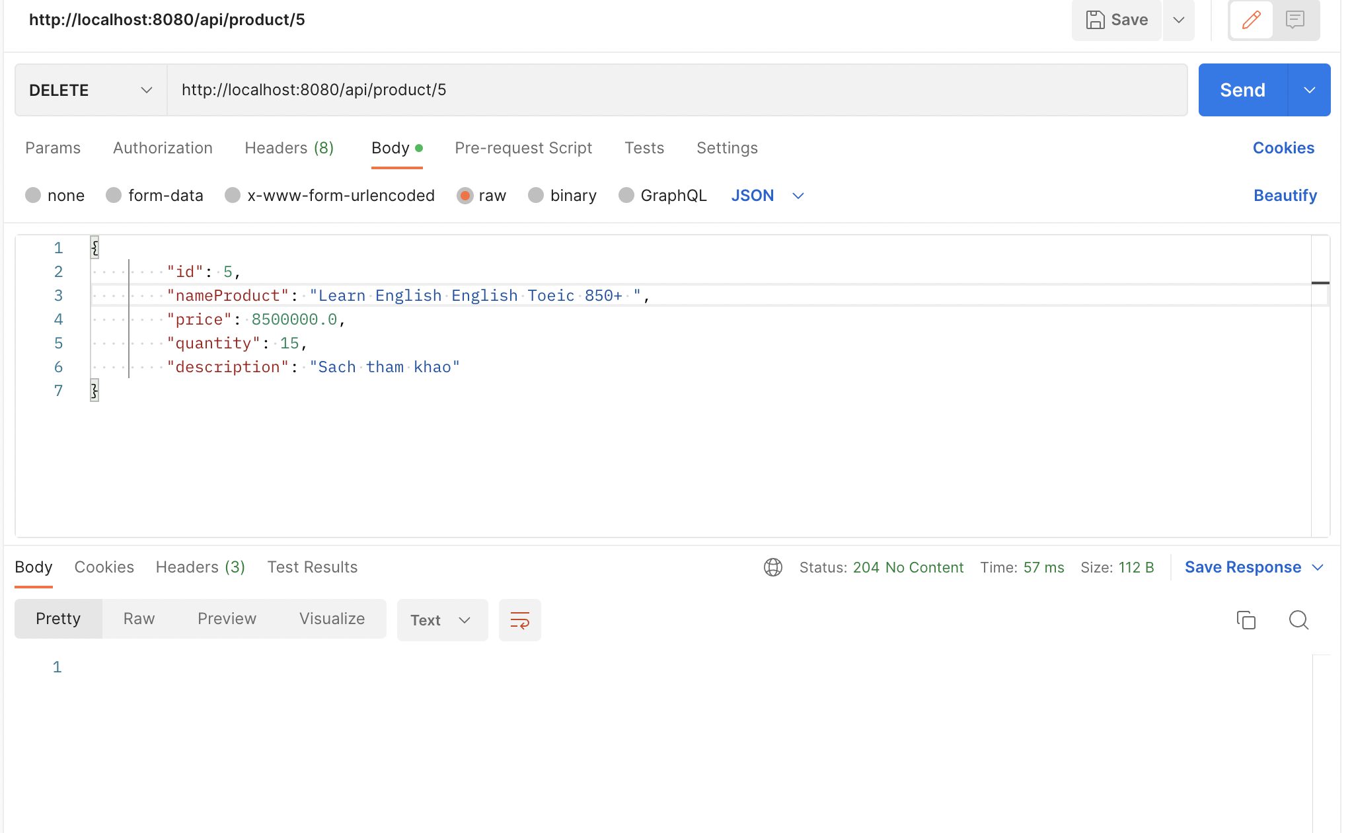Open the Text response format dropdown
Viewport: 1352px width, 833px height.
(x=442, y=620)
